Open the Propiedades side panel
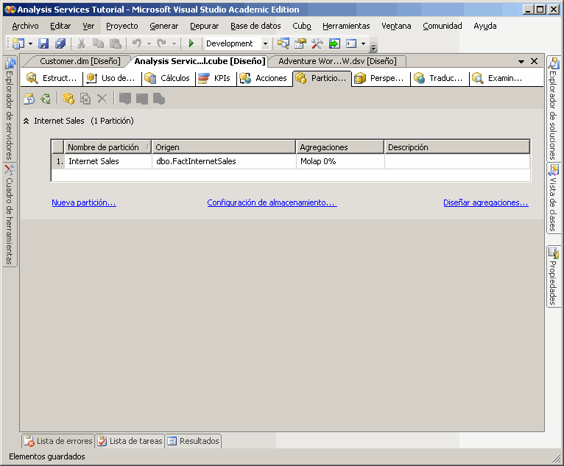The width and height of the screenshot is (564, 466). 553,276
